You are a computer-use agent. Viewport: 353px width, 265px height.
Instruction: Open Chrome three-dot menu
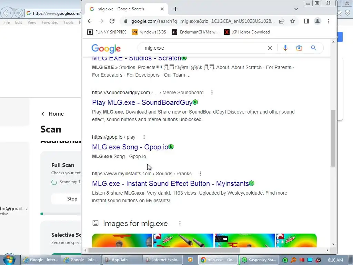329,21
